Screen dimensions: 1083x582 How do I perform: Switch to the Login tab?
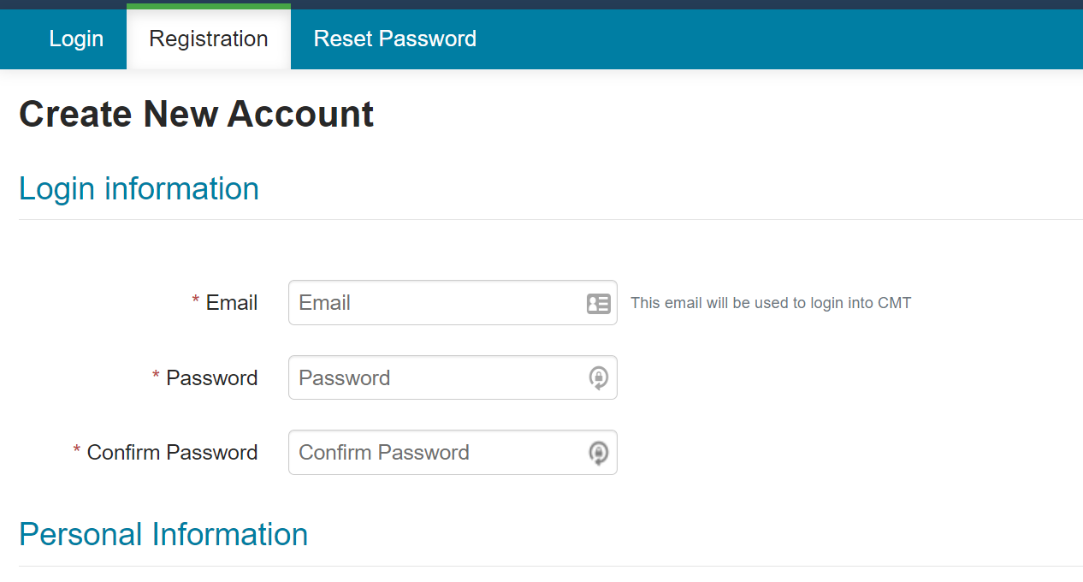click(x=76, y=39)
